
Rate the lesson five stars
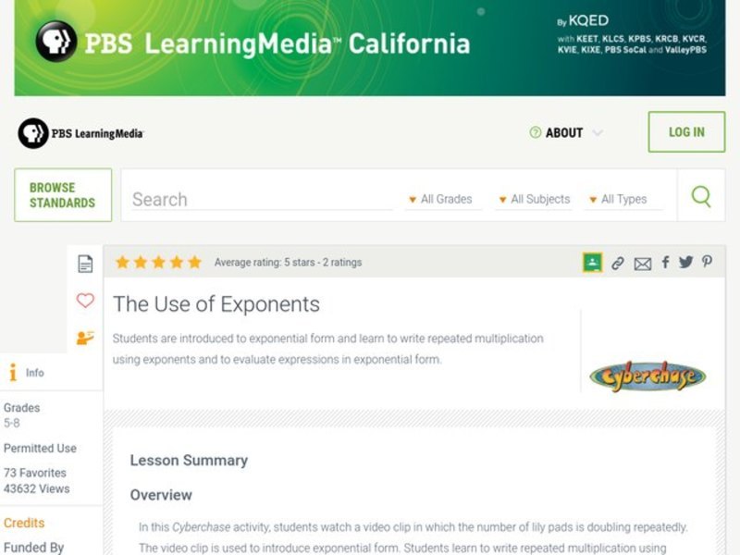(x=194, y=262)
